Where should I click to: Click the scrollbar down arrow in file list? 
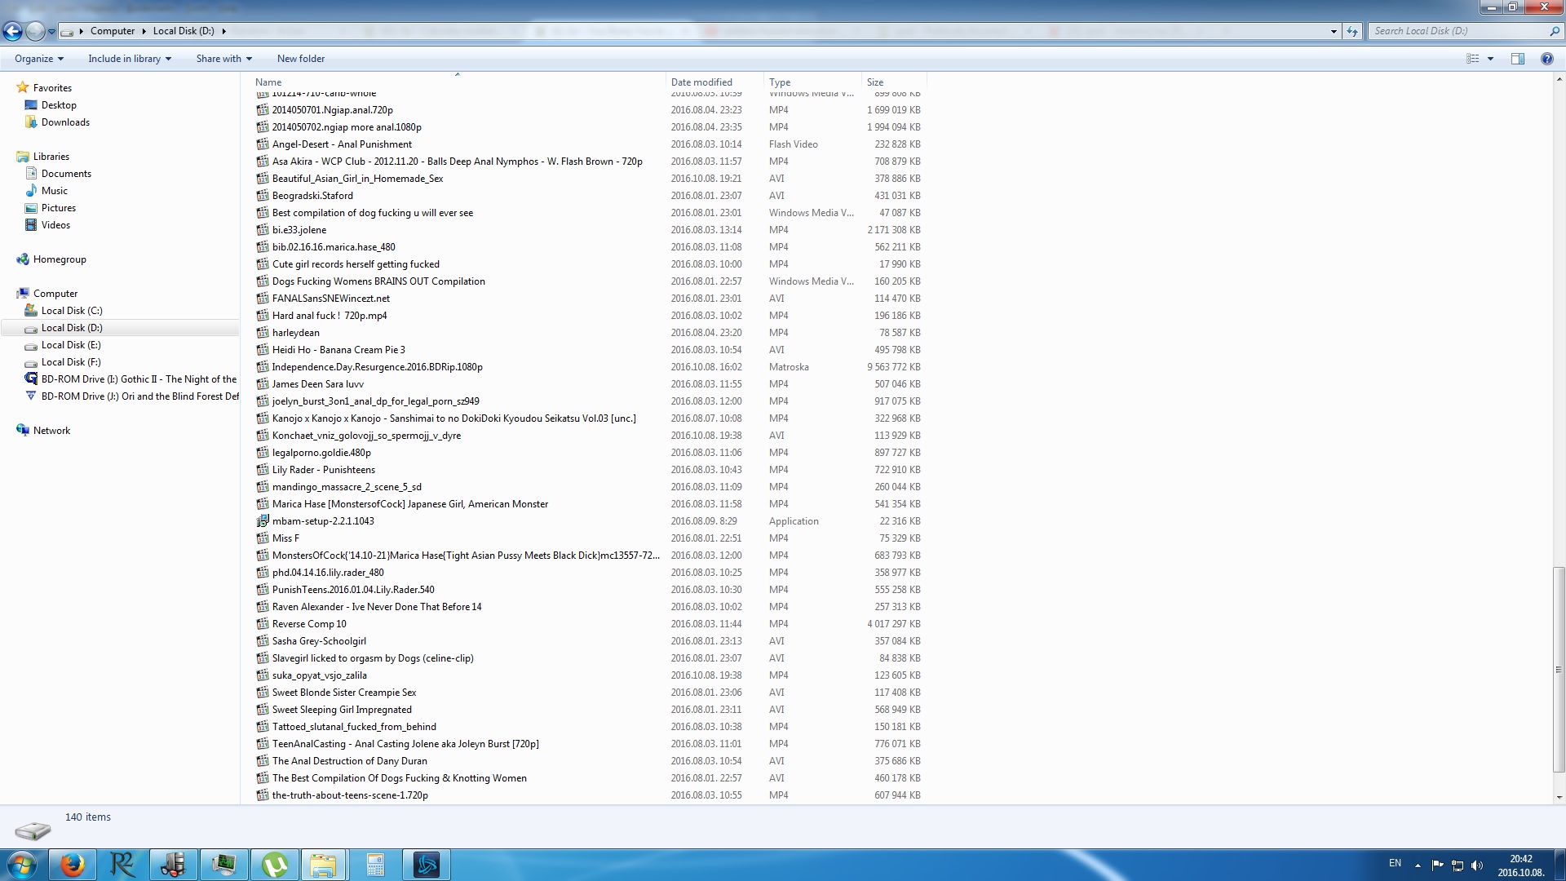click(1559, 798)
